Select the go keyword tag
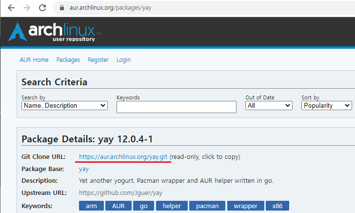Image resolution: width=355 pixels, height=213 pixels. (x=143, y=206)
